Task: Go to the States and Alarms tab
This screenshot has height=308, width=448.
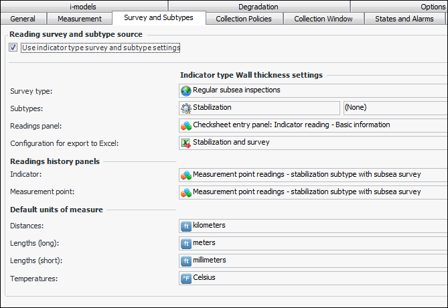Action: 404,19
